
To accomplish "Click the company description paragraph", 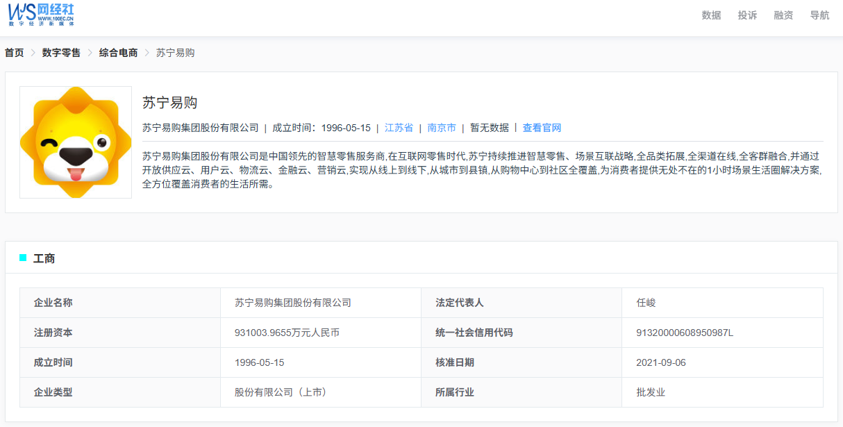I will pos(483,170).
